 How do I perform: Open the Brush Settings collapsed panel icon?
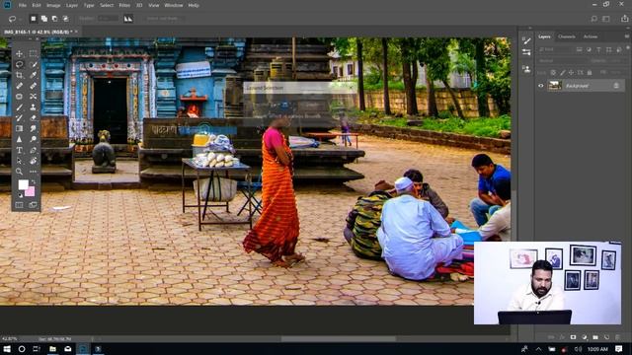click(526, 40)
